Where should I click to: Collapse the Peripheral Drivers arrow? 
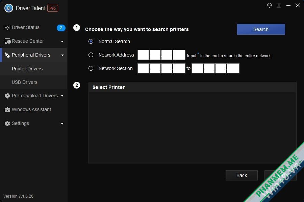(x=62, y=55)
